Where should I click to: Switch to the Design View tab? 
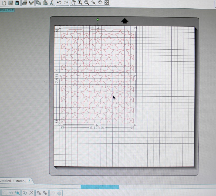coord(7,10)
